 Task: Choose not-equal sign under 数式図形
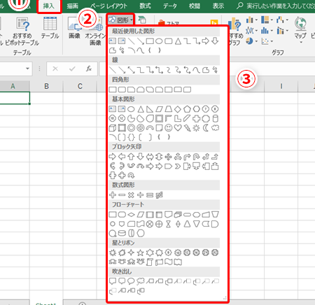[159, 195]
